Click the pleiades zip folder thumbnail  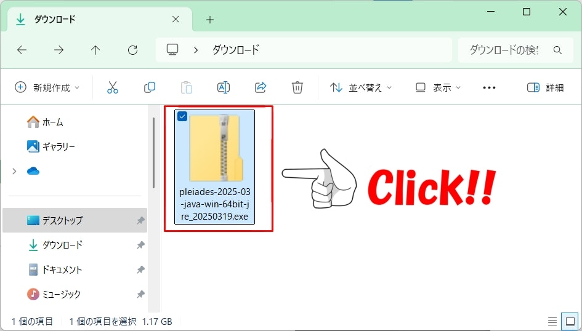pos(215,148)
